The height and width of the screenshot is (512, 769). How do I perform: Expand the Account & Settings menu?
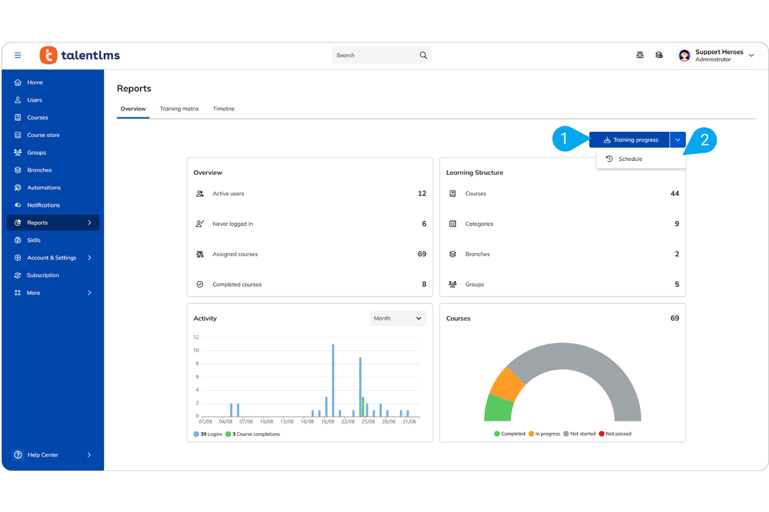52,257
